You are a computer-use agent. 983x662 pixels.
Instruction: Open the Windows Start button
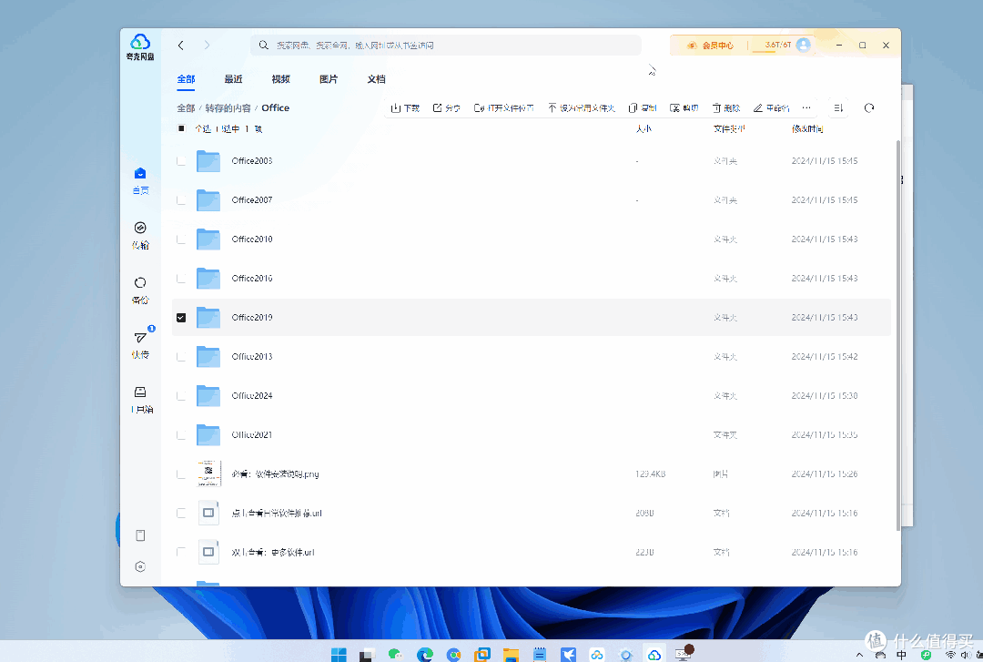pos(339,655)
